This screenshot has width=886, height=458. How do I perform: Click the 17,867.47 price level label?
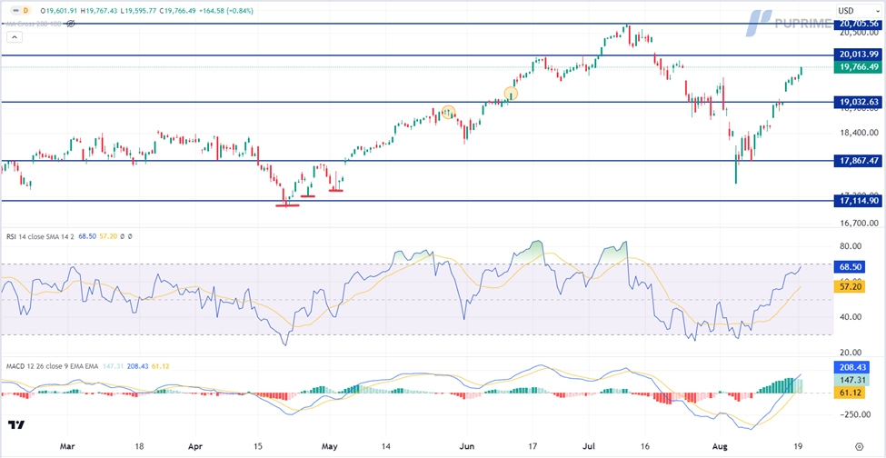(x=859, y=160)
